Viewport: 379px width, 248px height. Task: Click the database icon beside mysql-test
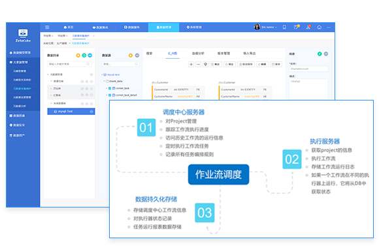click(x=105, y=74)
